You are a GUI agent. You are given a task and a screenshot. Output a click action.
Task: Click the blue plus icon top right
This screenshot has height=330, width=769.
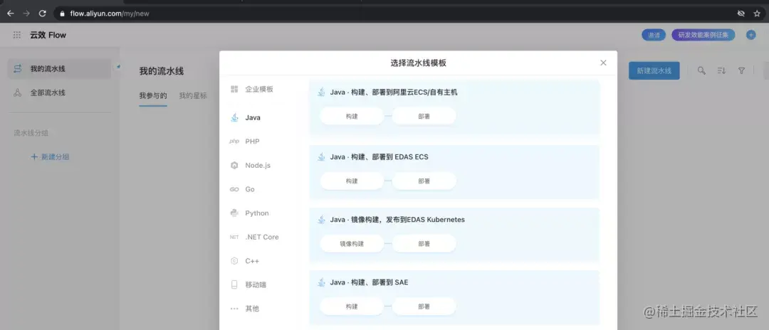751,36
